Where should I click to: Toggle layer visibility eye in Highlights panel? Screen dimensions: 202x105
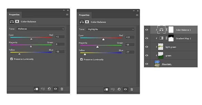click(125, 89)
